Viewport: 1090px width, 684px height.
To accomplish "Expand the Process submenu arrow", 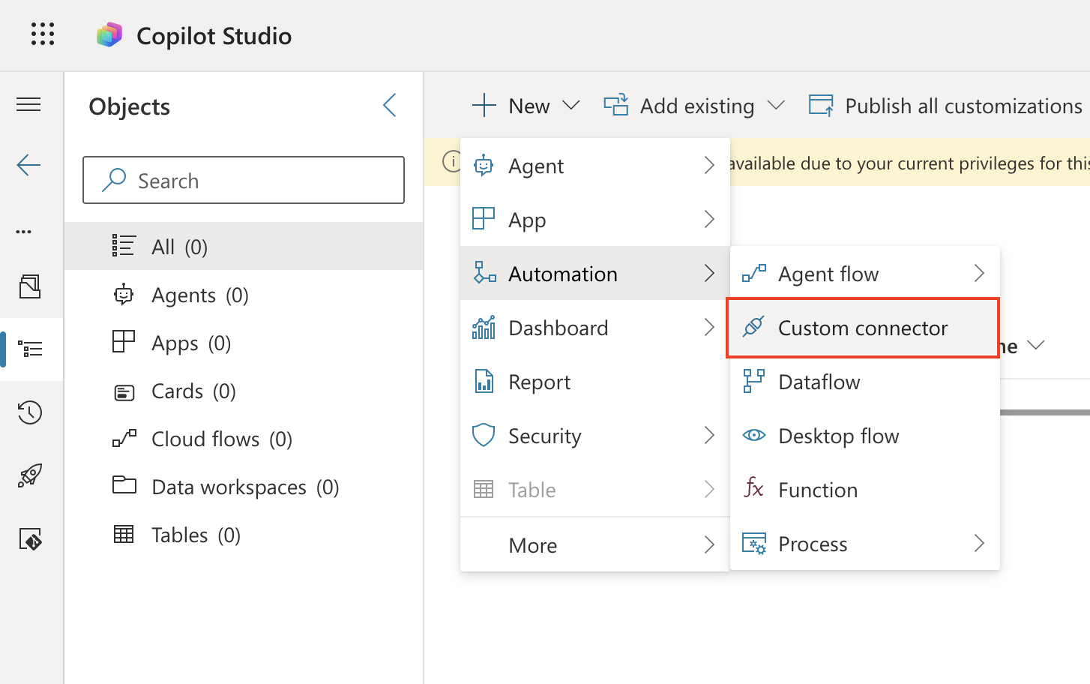I will coord(979,543).
